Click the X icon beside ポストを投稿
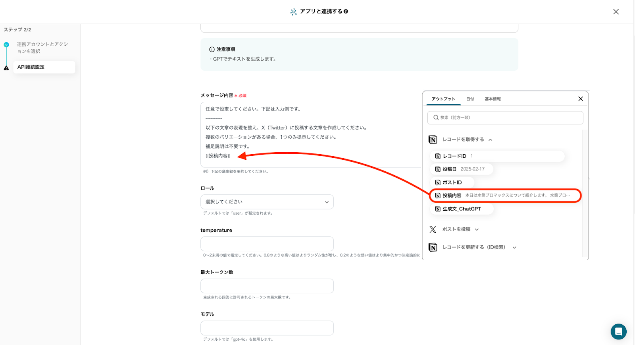Viewport: 635px width, 345px height. [x=433, y=229]
